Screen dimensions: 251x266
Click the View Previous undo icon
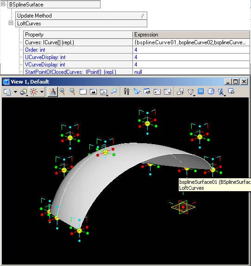[157, 92]
